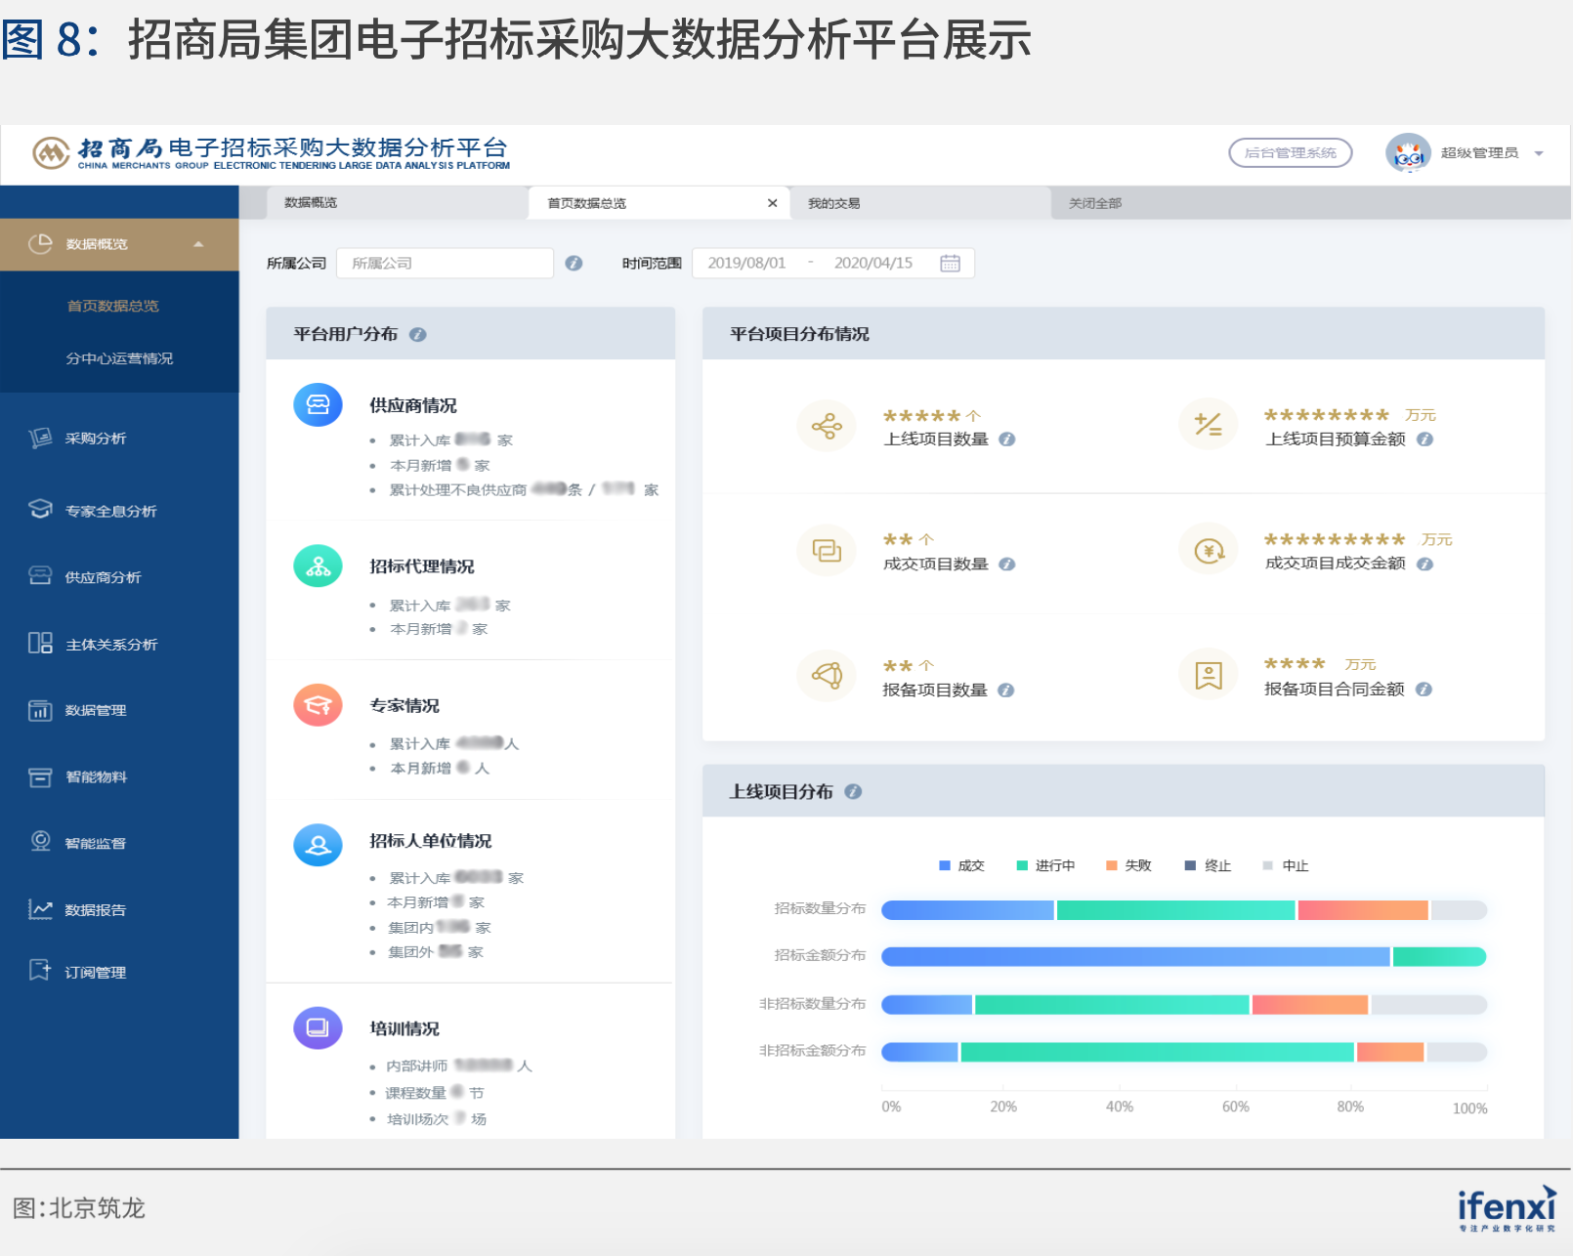Click the blue segment of 招标金额分布 bar
The width and height of the screenshot is (1573, 1256).
pyautogui.click(x=1135, y=956)
